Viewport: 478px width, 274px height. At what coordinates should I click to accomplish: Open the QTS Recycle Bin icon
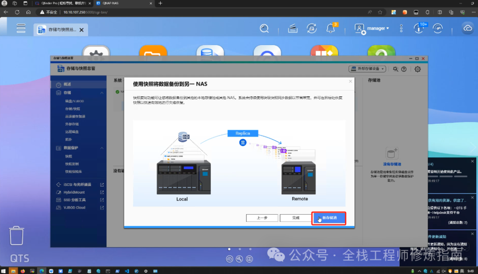tap(16, 236)
